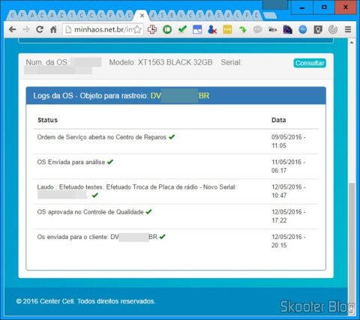This screenshot has height=320, width=360.
Task: Click the green checkmark extension in toolbar
Action: 182,29
